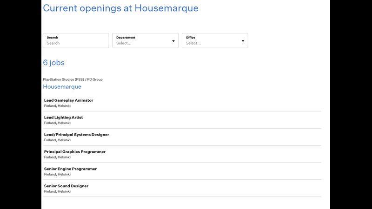Click 'Finland, Helsinki' under Senior Sound Designer
The height and width of the screenshot is (209, 372).
[x=57, y=191]
